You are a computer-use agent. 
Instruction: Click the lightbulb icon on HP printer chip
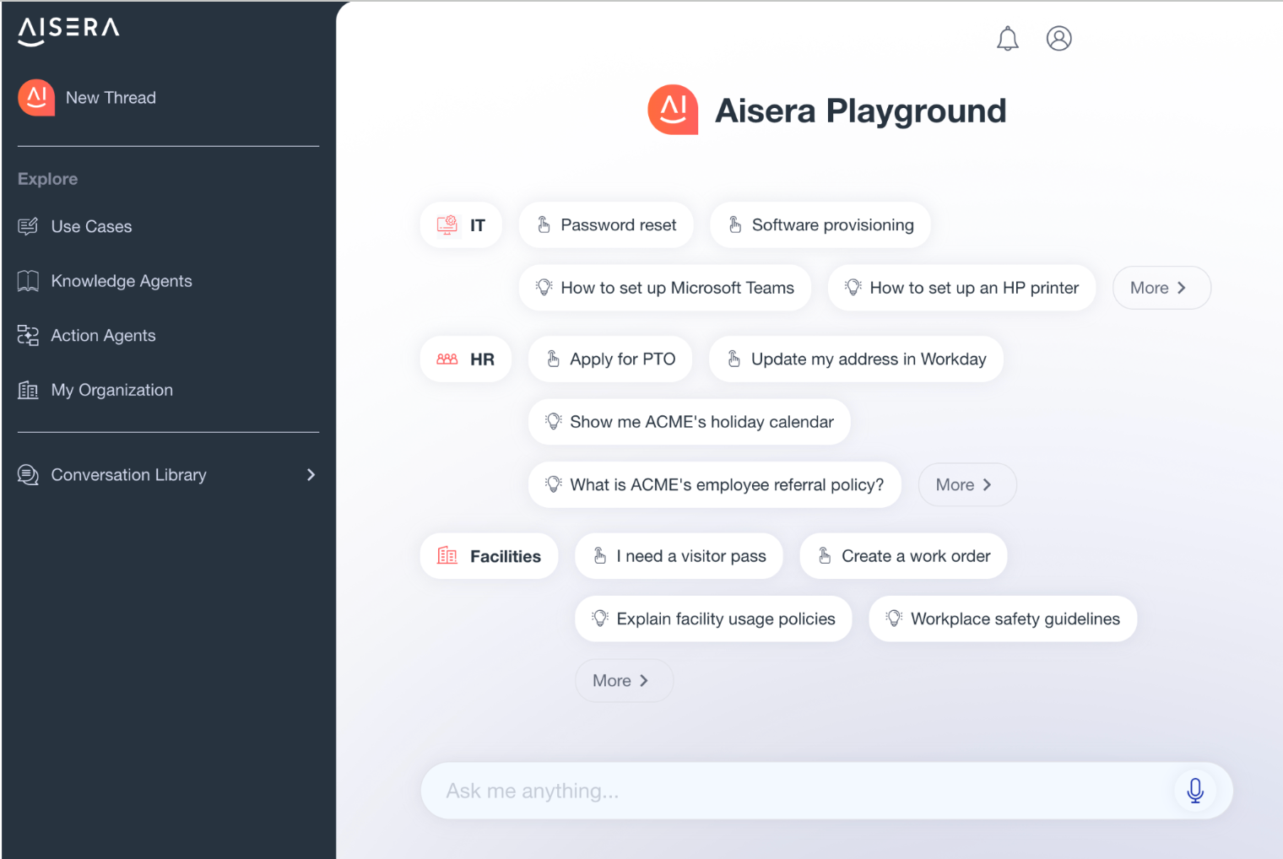853,288
